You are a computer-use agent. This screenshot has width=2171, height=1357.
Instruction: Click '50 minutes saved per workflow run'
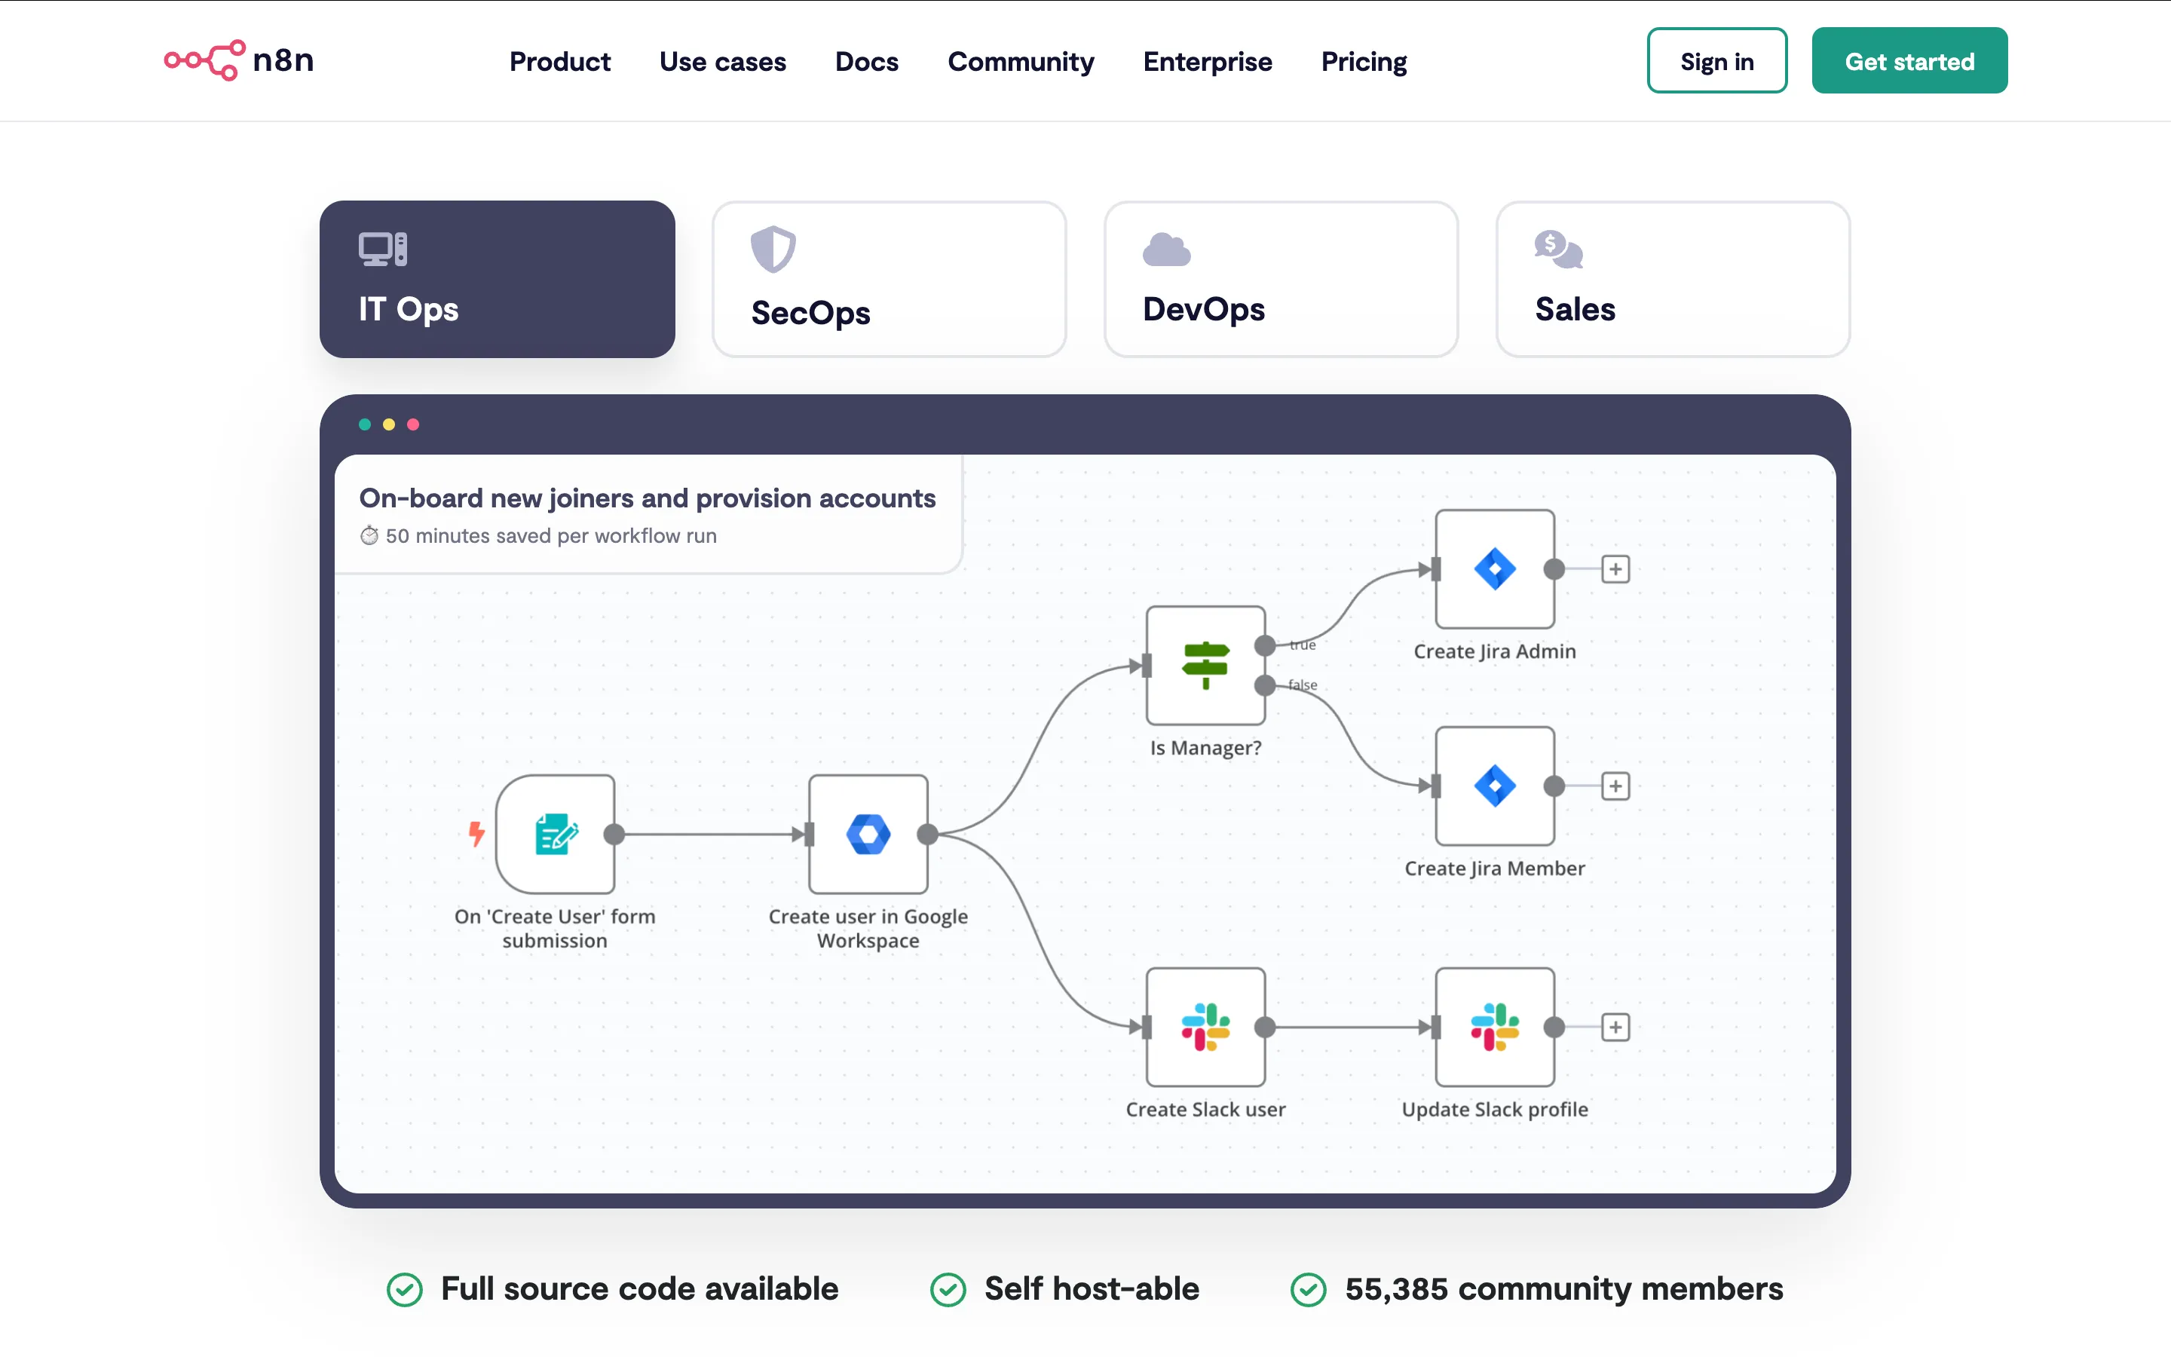pyautogui.click(x=551, y=536)
